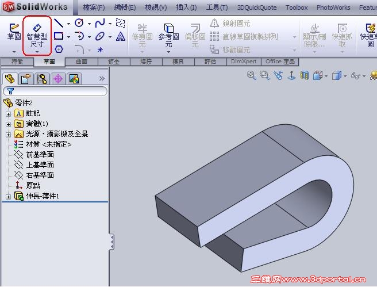Click Section View icon in view toolbar
The height and width of the screenshot is (287, 377).
[305, 75]
